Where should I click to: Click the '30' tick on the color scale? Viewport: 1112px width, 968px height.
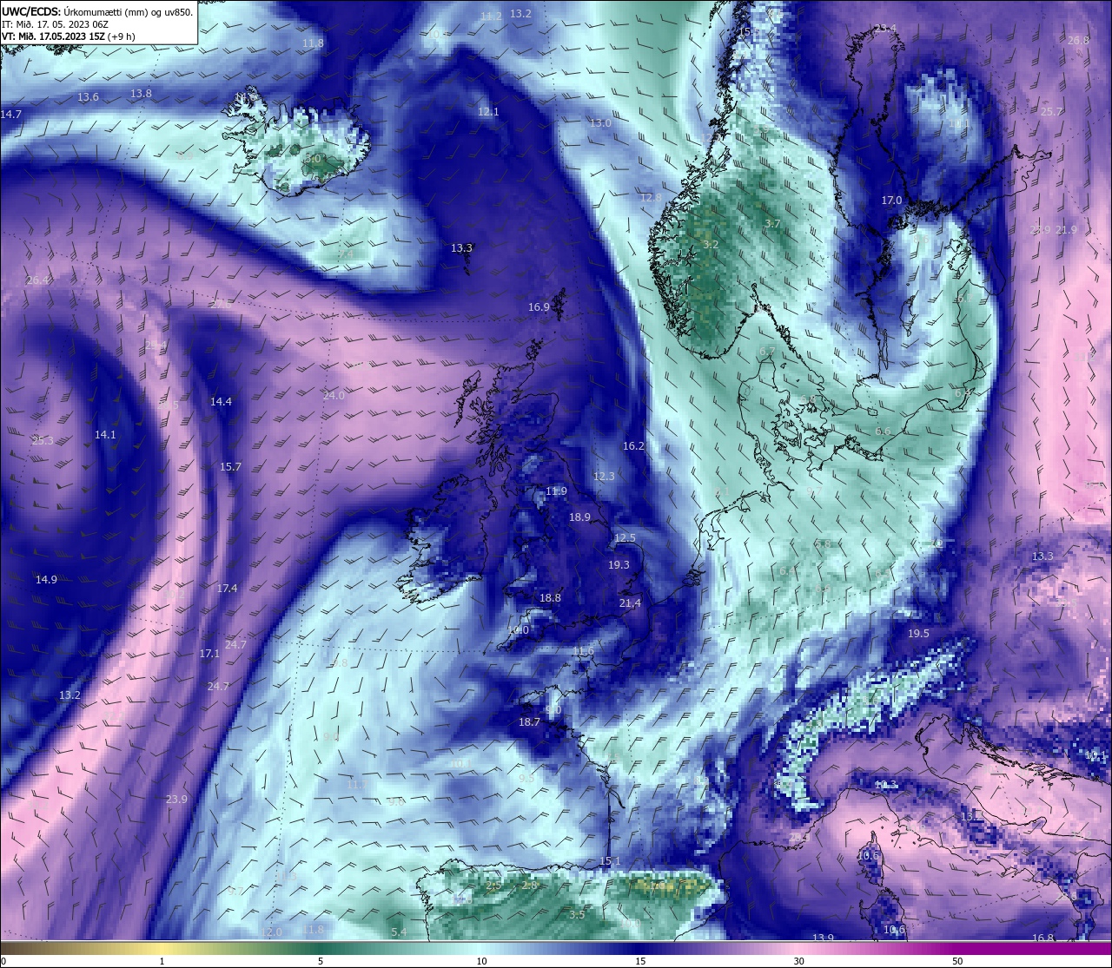point(798,961)
